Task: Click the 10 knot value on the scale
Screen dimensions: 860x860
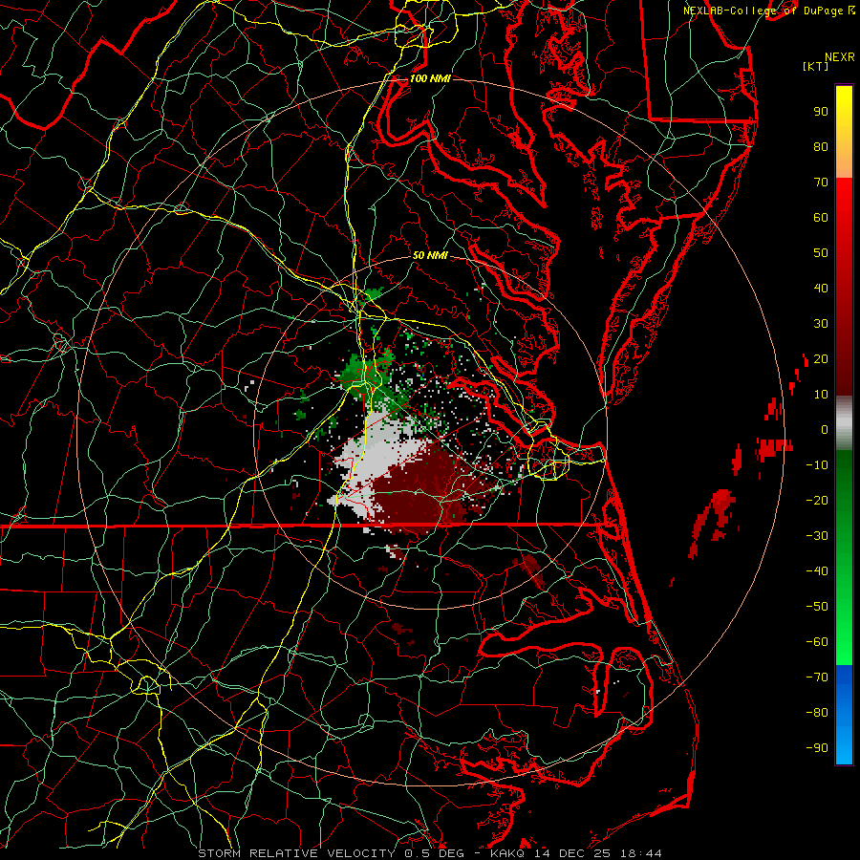Action: tap(821, 395)
